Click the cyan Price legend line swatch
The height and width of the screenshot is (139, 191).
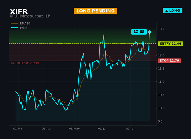(x=15, y=28)
